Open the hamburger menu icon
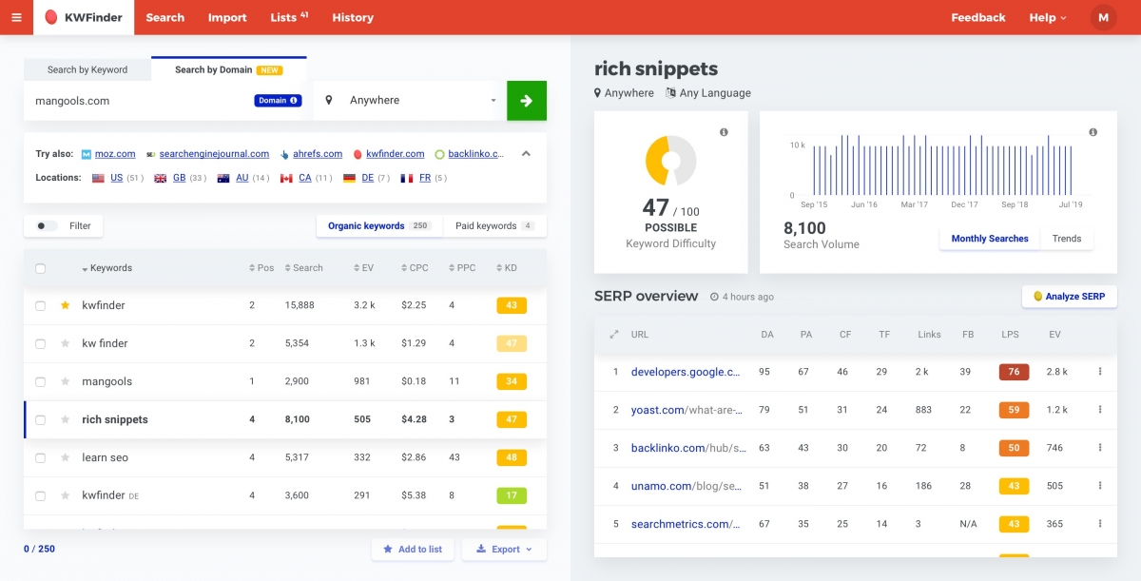Viewport: 1141px width, 581px height. [16, 17]
